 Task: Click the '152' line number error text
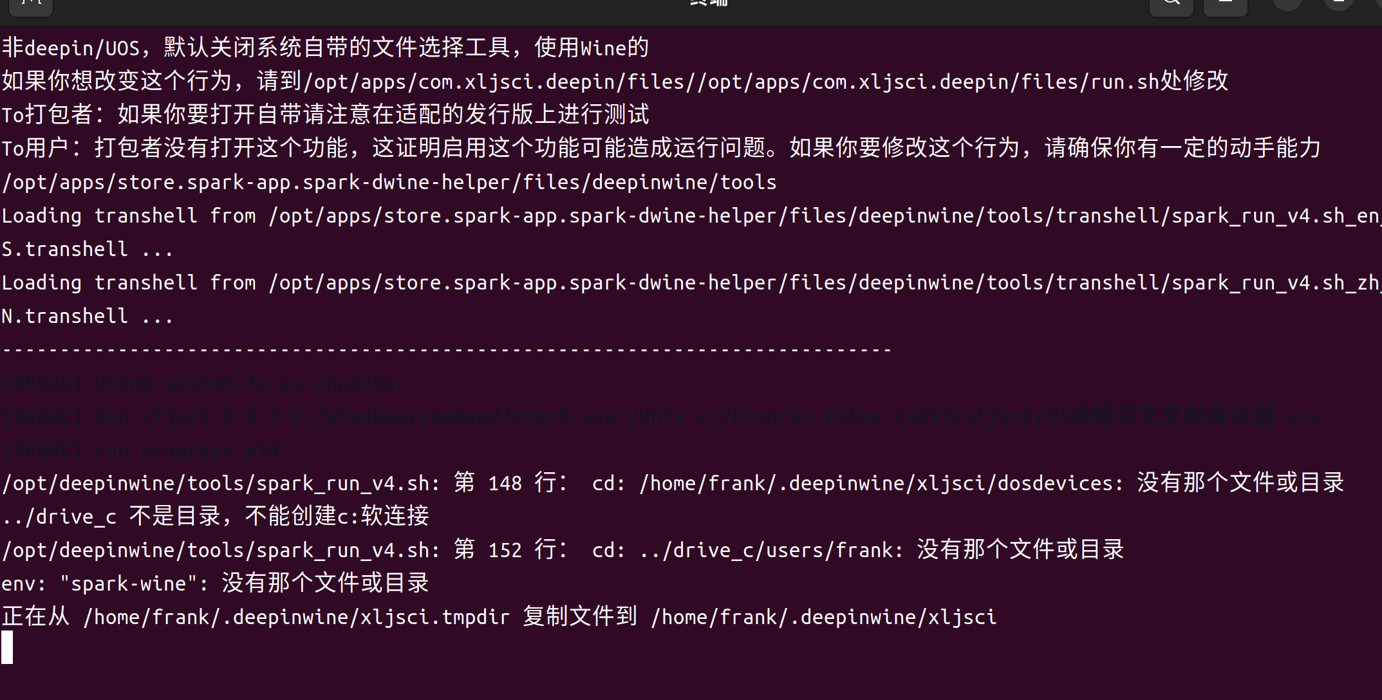tap(505, 550)
